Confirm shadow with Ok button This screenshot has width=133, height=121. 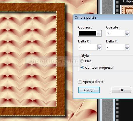coord(121,90)
